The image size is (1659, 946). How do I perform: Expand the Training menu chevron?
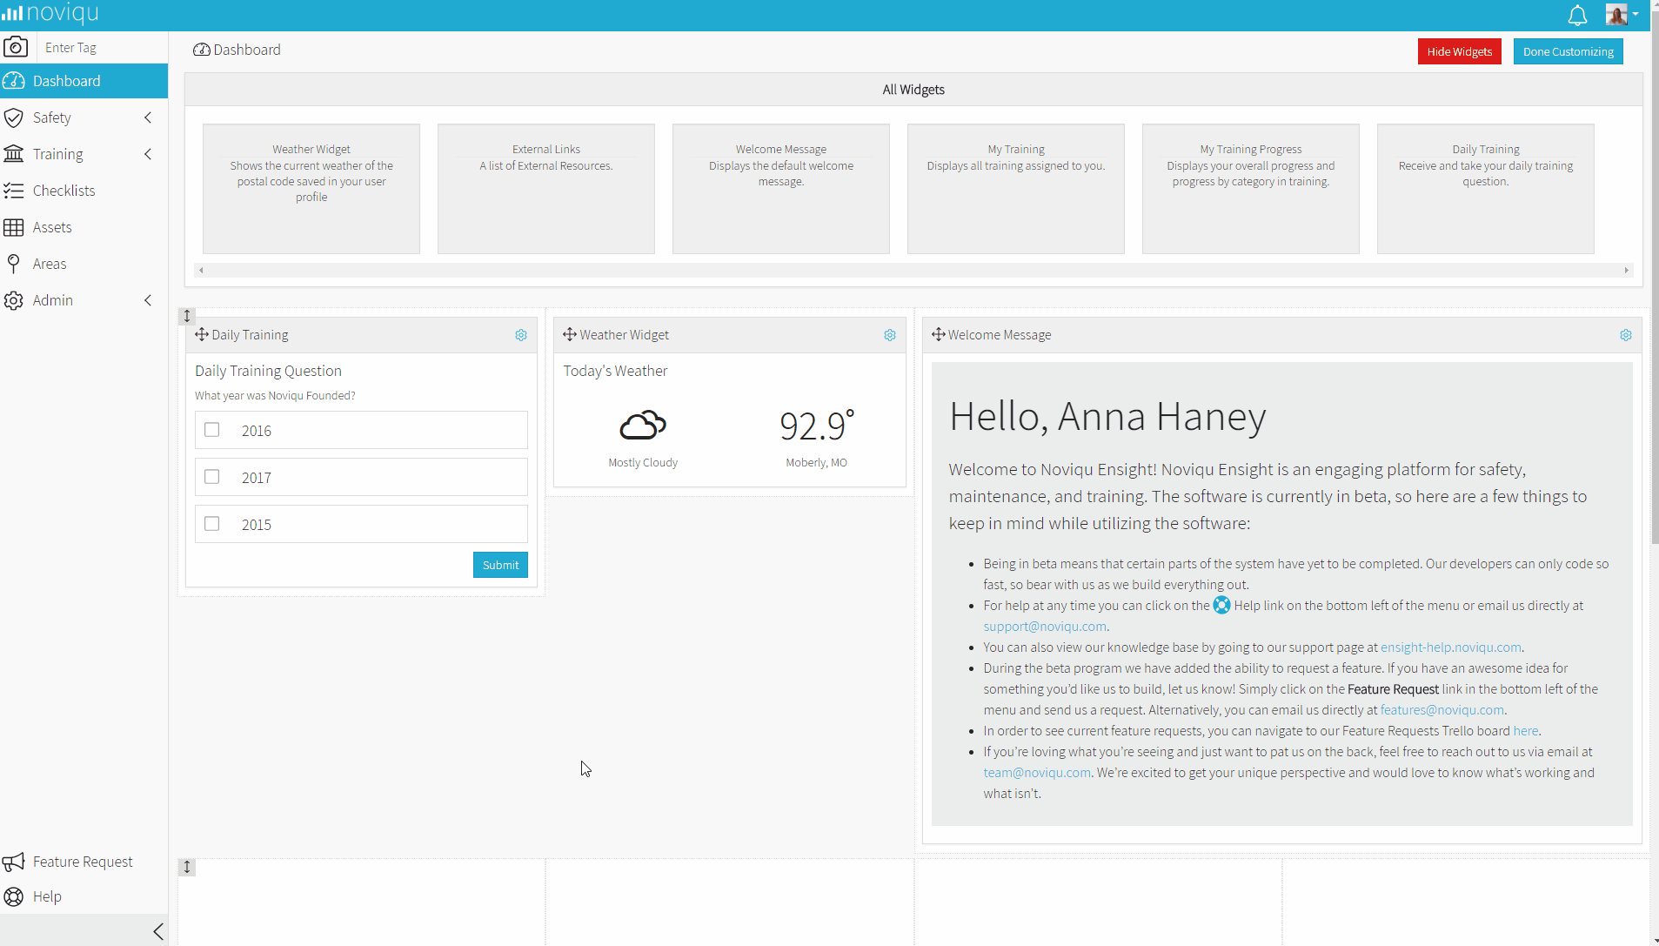(x=148, y=154)
